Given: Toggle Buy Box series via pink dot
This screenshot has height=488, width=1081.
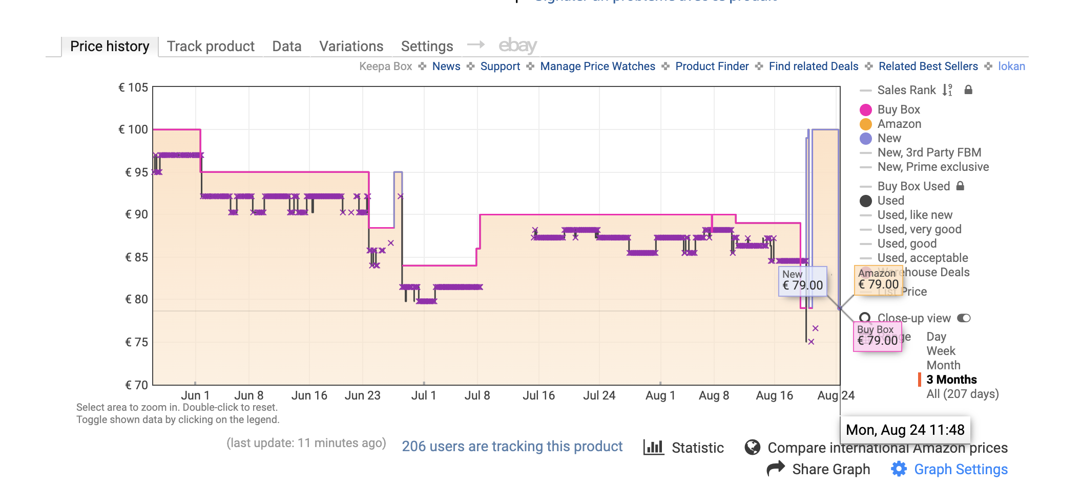Looking at the screenshot, I should [x=866, y=110].
